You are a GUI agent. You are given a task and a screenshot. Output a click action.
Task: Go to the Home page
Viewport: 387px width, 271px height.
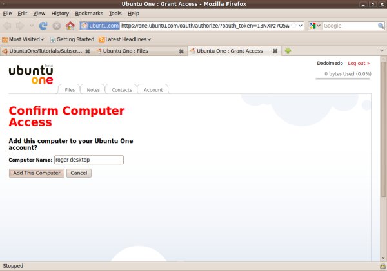pyautogui.click(x=70, y=26)
